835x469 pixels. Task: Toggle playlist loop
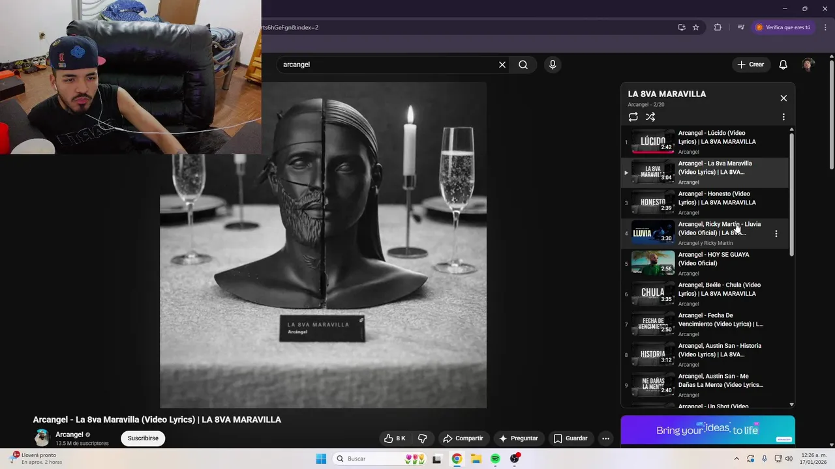coord(633,117)
